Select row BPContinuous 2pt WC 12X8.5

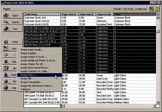pos(90,35)
